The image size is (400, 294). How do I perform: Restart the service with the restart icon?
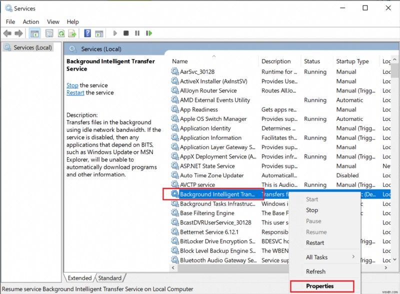(148, 33)
